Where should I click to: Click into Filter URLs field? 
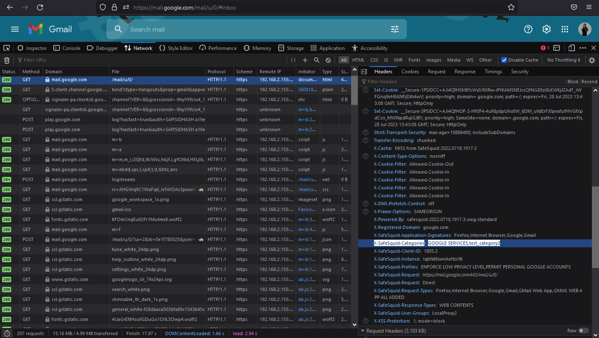click(150, 60)
